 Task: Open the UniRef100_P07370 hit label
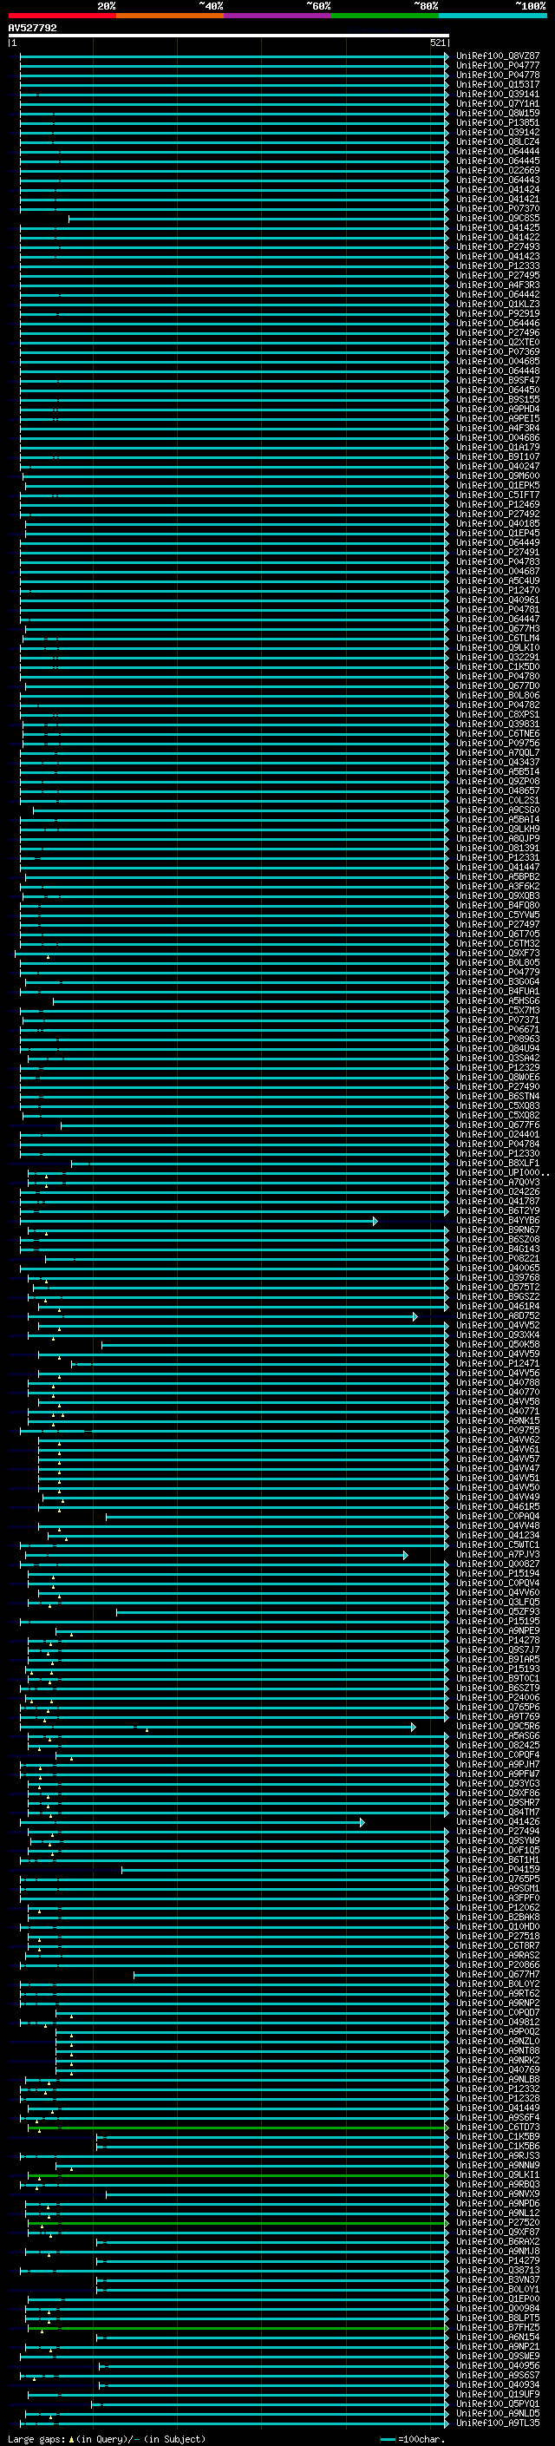(x=498, y=209)
